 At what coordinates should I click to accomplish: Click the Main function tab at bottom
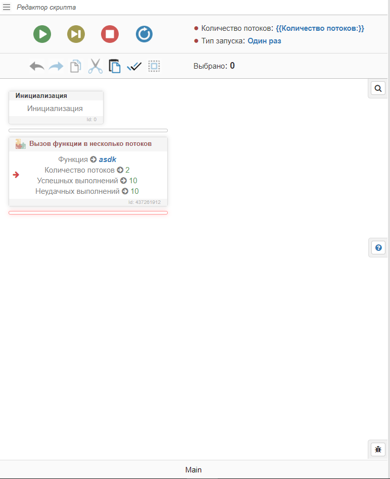193,470
